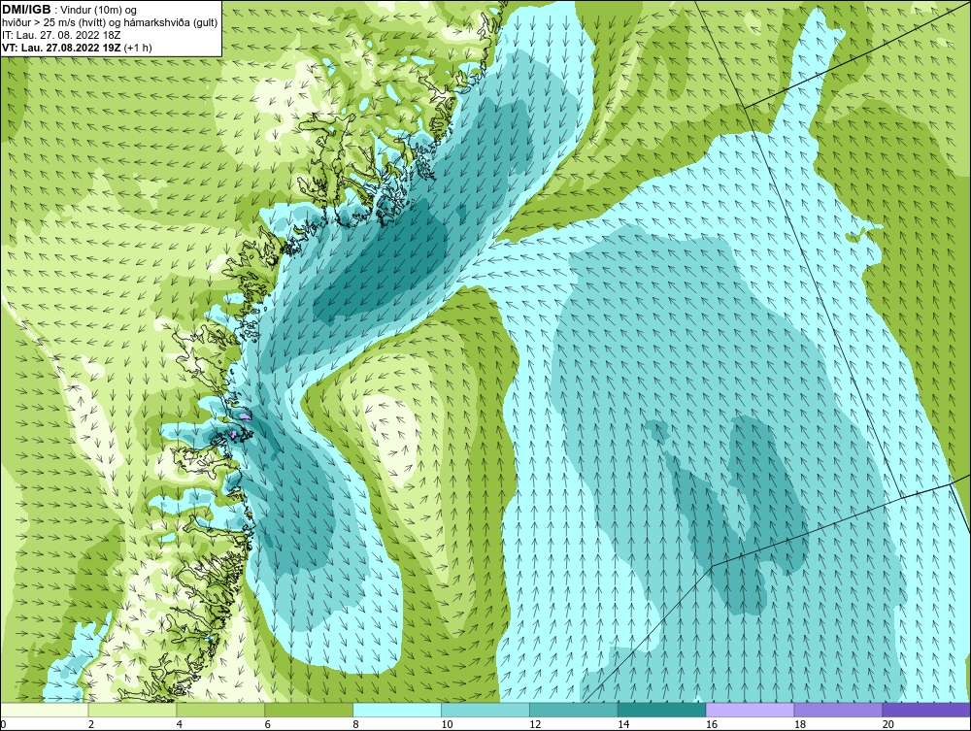
Task: Click the legend label '4'
Action: click(179, 724)
